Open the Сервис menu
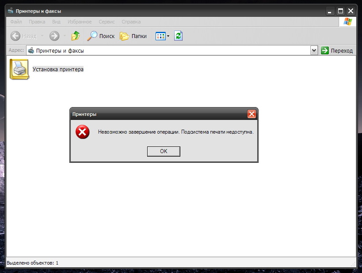 coord(107,22)
